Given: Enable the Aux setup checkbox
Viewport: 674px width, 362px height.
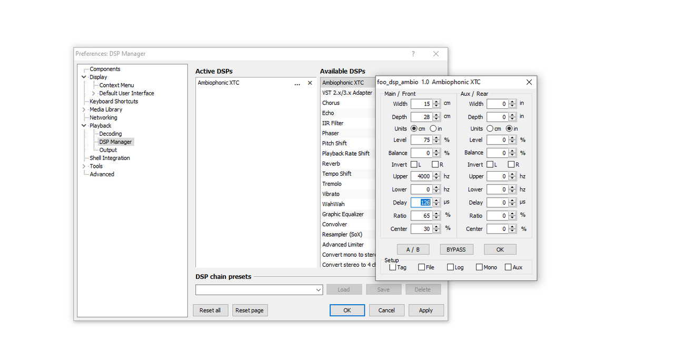Looking at the screenshot, I should point(508,267).
